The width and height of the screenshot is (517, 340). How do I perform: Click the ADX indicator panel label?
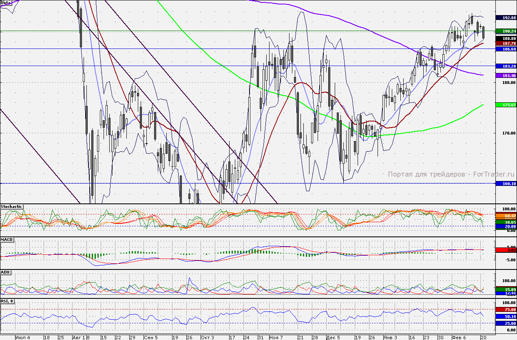(6, 272)
